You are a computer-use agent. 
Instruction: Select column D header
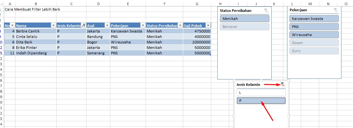click(x=98, y=4)
